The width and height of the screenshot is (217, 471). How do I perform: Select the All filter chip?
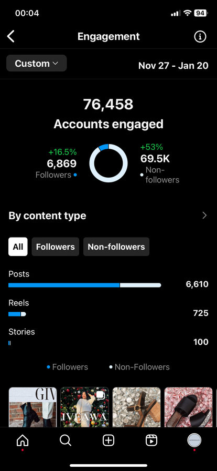pyautogui.click(x=18, y=247)
